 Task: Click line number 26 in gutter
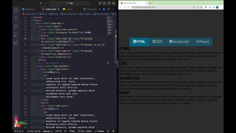[x=25, y=66]
